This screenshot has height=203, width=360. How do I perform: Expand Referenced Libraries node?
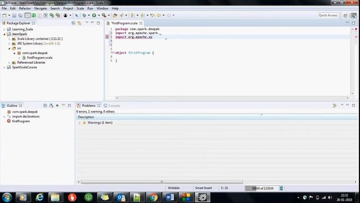(x=9, y=63)
